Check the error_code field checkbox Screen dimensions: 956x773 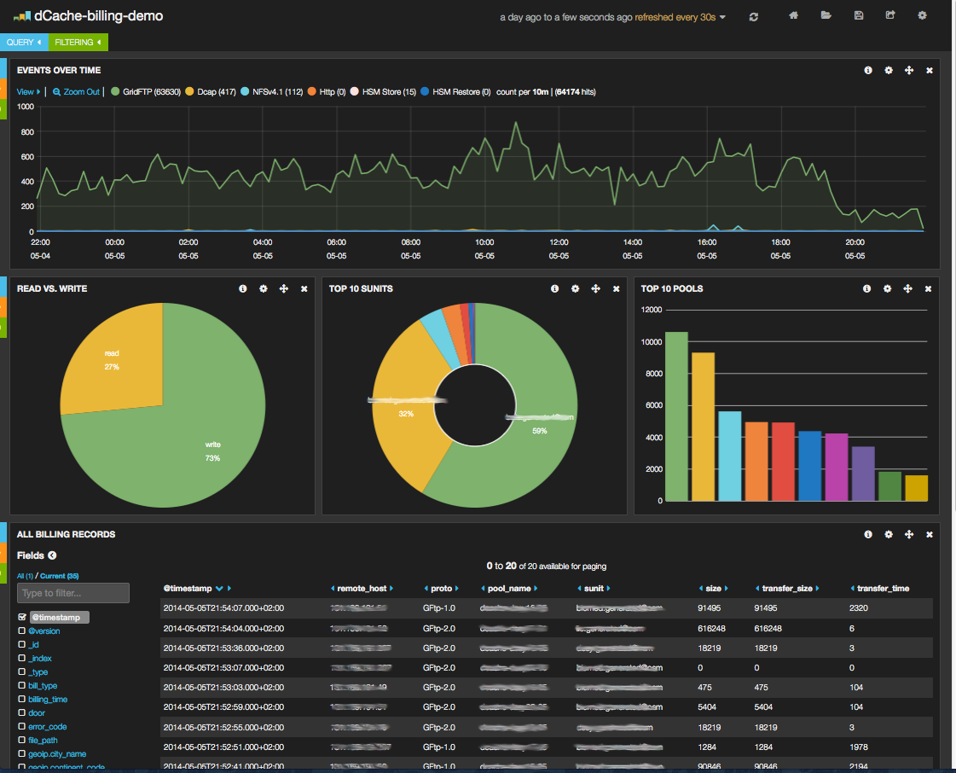[x=22, y=726]
